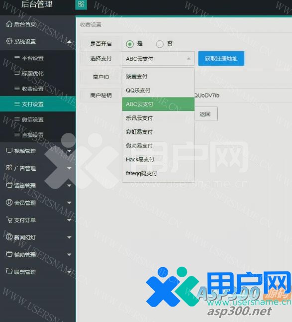
Task: Click the 会员管理 user icon
Action: tap(9, 203)
